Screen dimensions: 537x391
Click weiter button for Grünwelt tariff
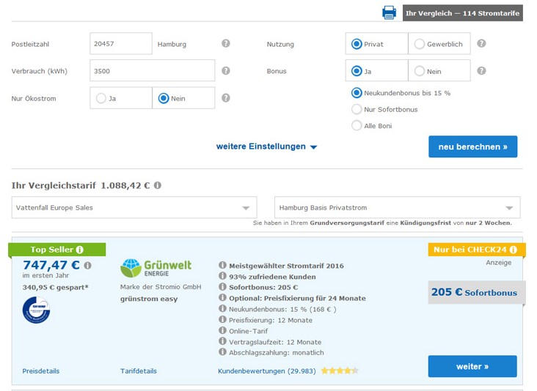tap(472, 366)
